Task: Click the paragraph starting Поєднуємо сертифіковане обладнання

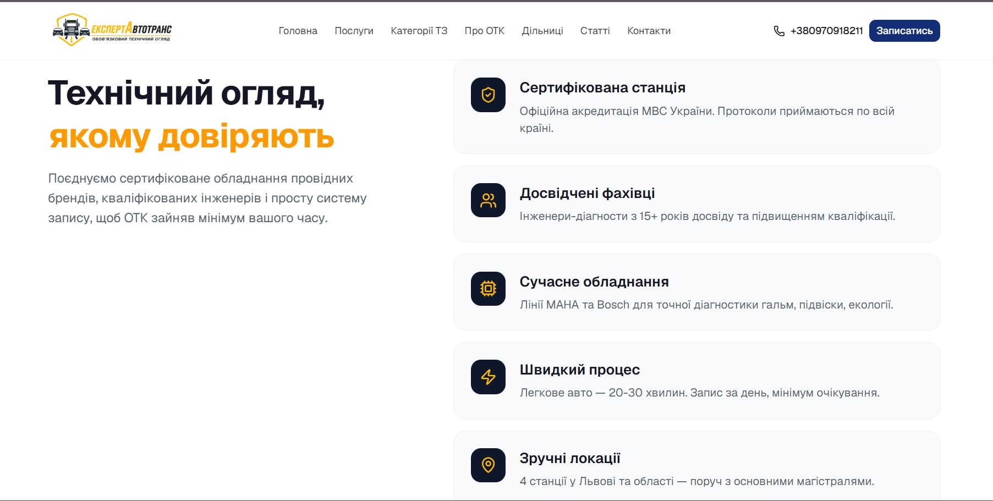Action: click(207, 198)
